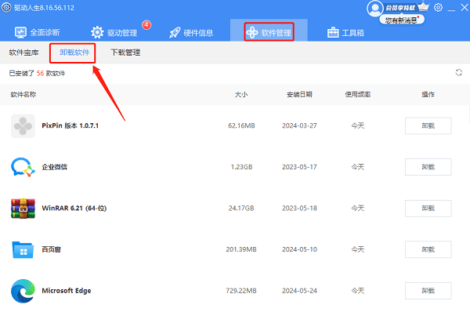Open settings gear in title bar
This screenshot has height=312, width=470.
click(438, 8)
